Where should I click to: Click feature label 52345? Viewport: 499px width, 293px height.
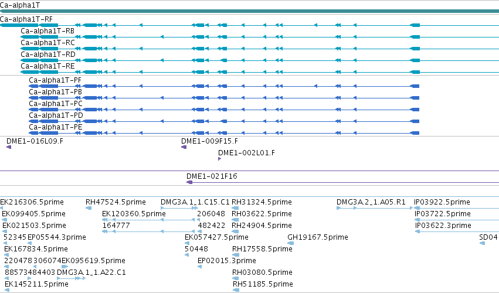pyautogui.click(x=15, y=237)
